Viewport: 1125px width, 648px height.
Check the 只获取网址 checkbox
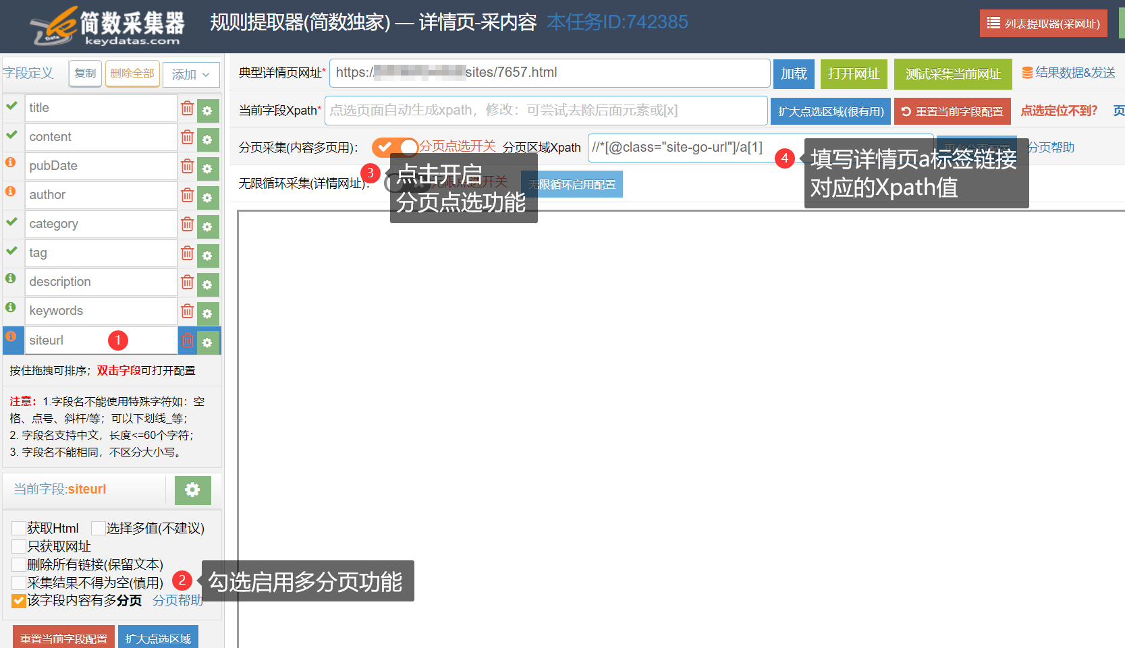[x=19, y=546]
